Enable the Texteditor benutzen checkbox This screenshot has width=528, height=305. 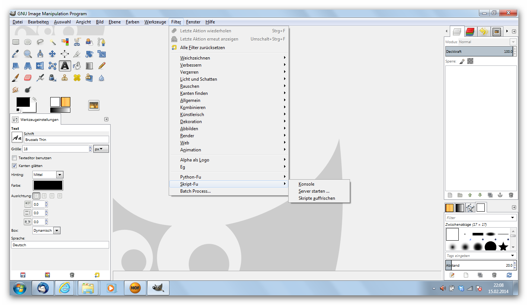tap(15, 158)
